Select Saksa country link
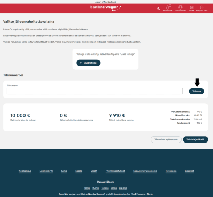Image resolution: width=213 pixels, height=197 pixels. coord(113,188)
